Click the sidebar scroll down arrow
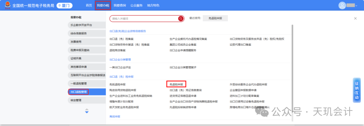 coord(87,112)
